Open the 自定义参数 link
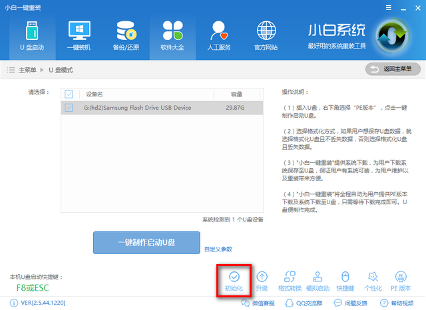The image size is (426, 310). click(218, 249)
